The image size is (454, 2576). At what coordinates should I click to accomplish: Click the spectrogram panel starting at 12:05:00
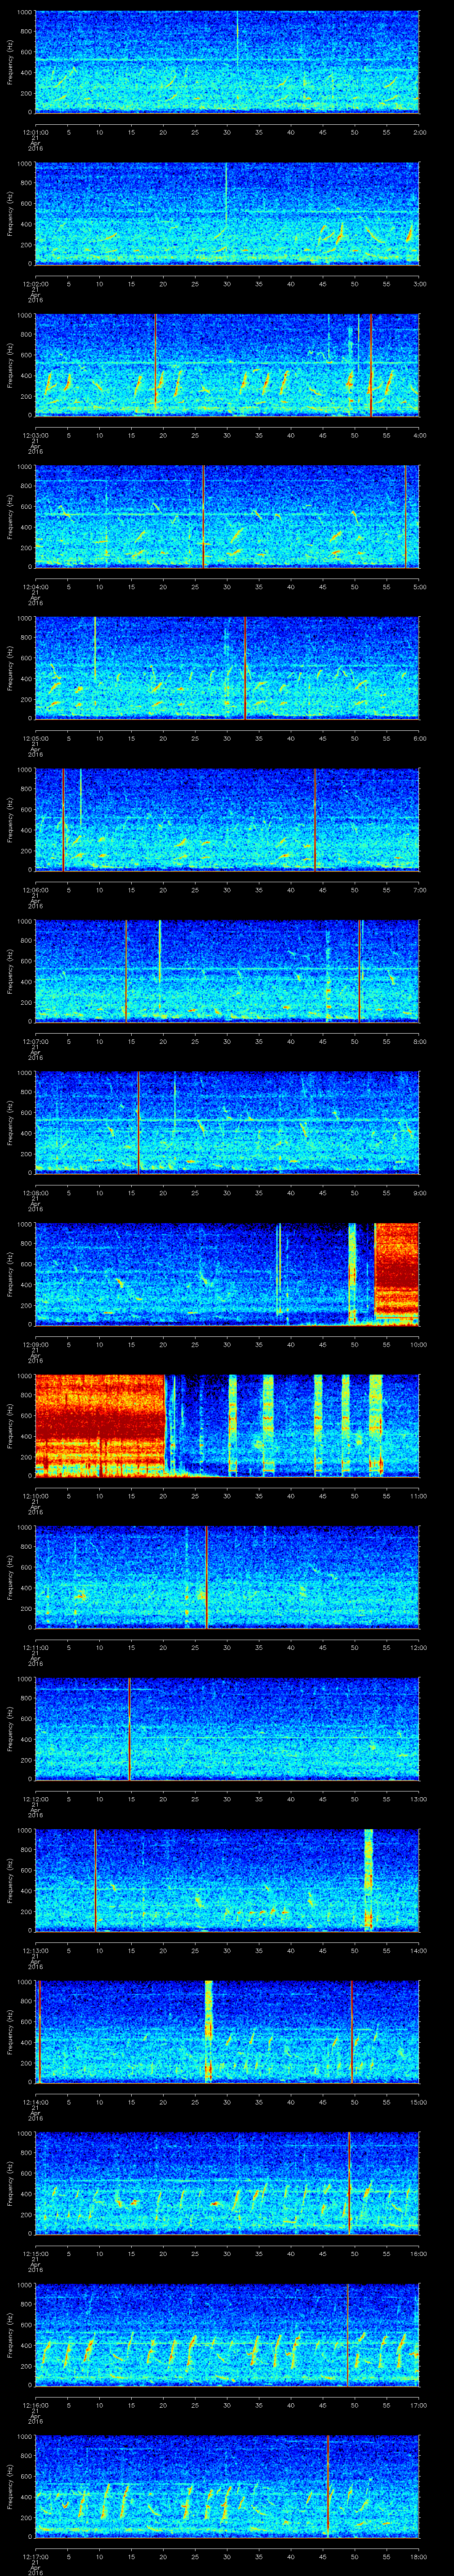point(227,668)
